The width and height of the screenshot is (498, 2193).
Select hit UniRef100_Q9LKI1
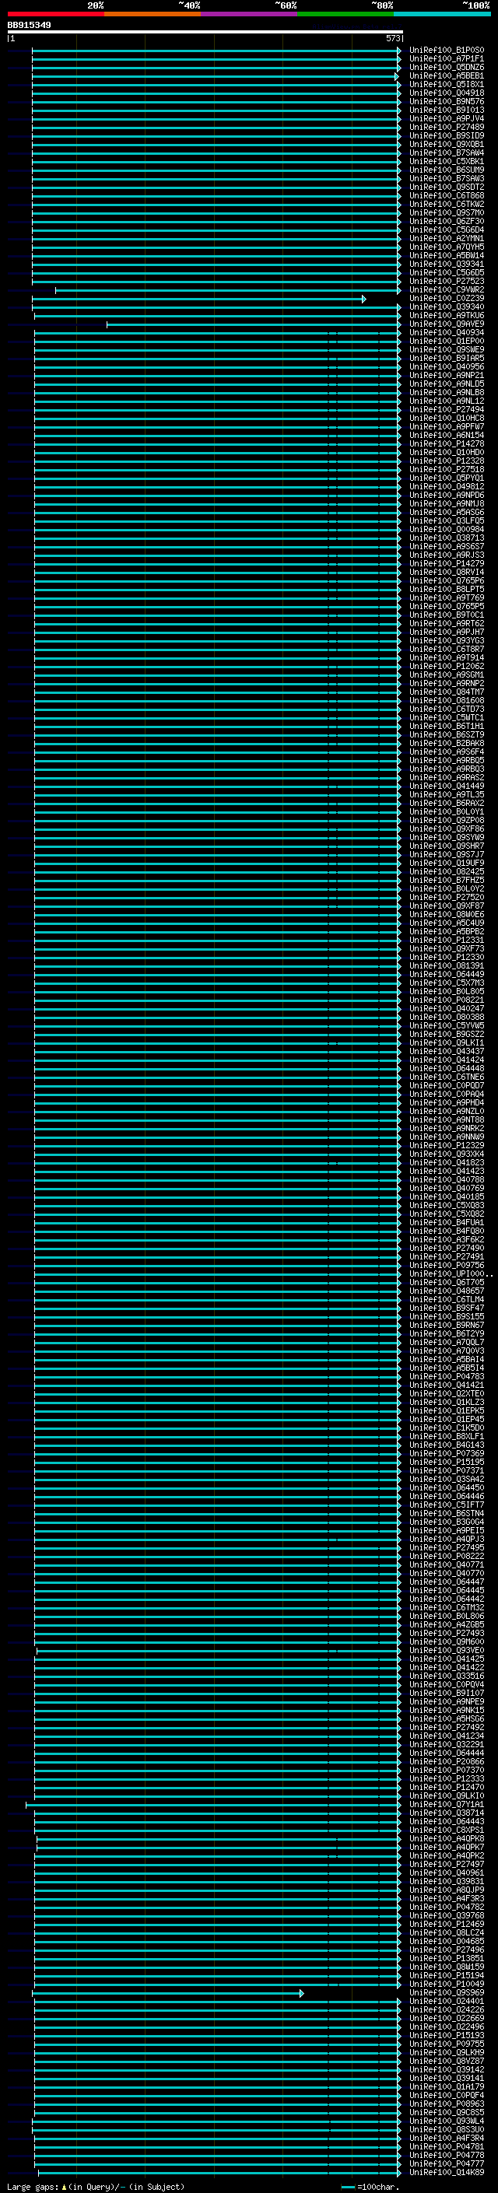[446, 1042]
